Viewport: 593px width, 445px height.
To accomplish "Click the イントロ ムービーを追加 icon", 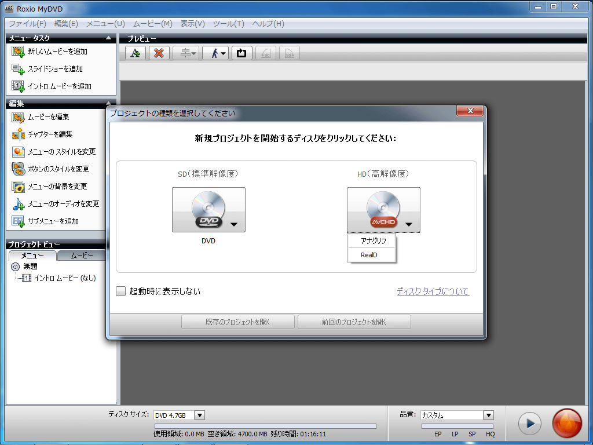I will click(x=18, y=86).
